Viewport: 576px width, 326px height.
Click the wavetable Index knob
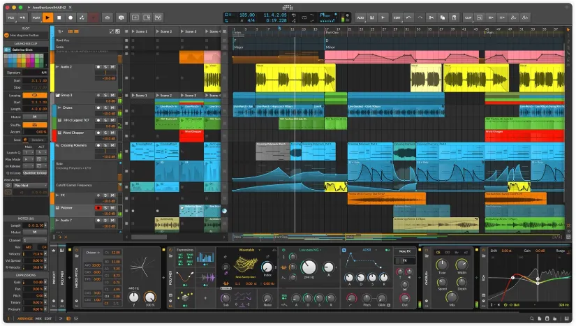point(267,267)
